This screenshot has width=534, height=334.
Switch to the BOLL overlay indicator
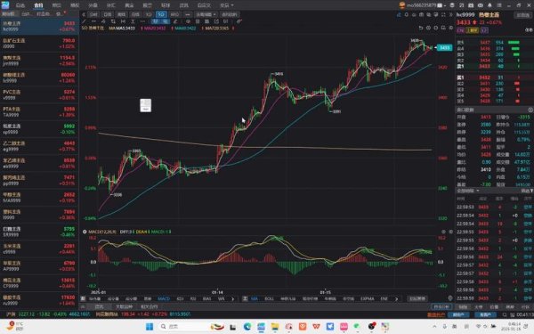[x=269, y=298]
